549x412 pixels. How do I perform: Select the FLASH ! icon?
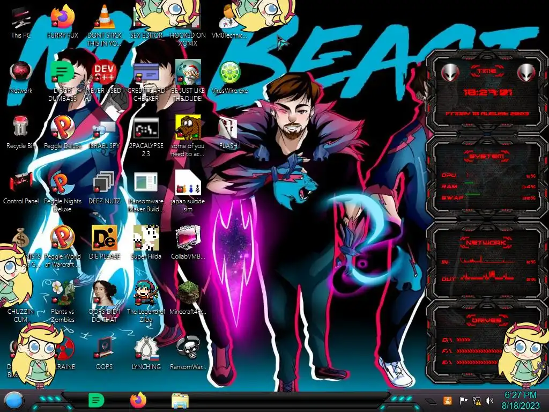tap(229, 133)
